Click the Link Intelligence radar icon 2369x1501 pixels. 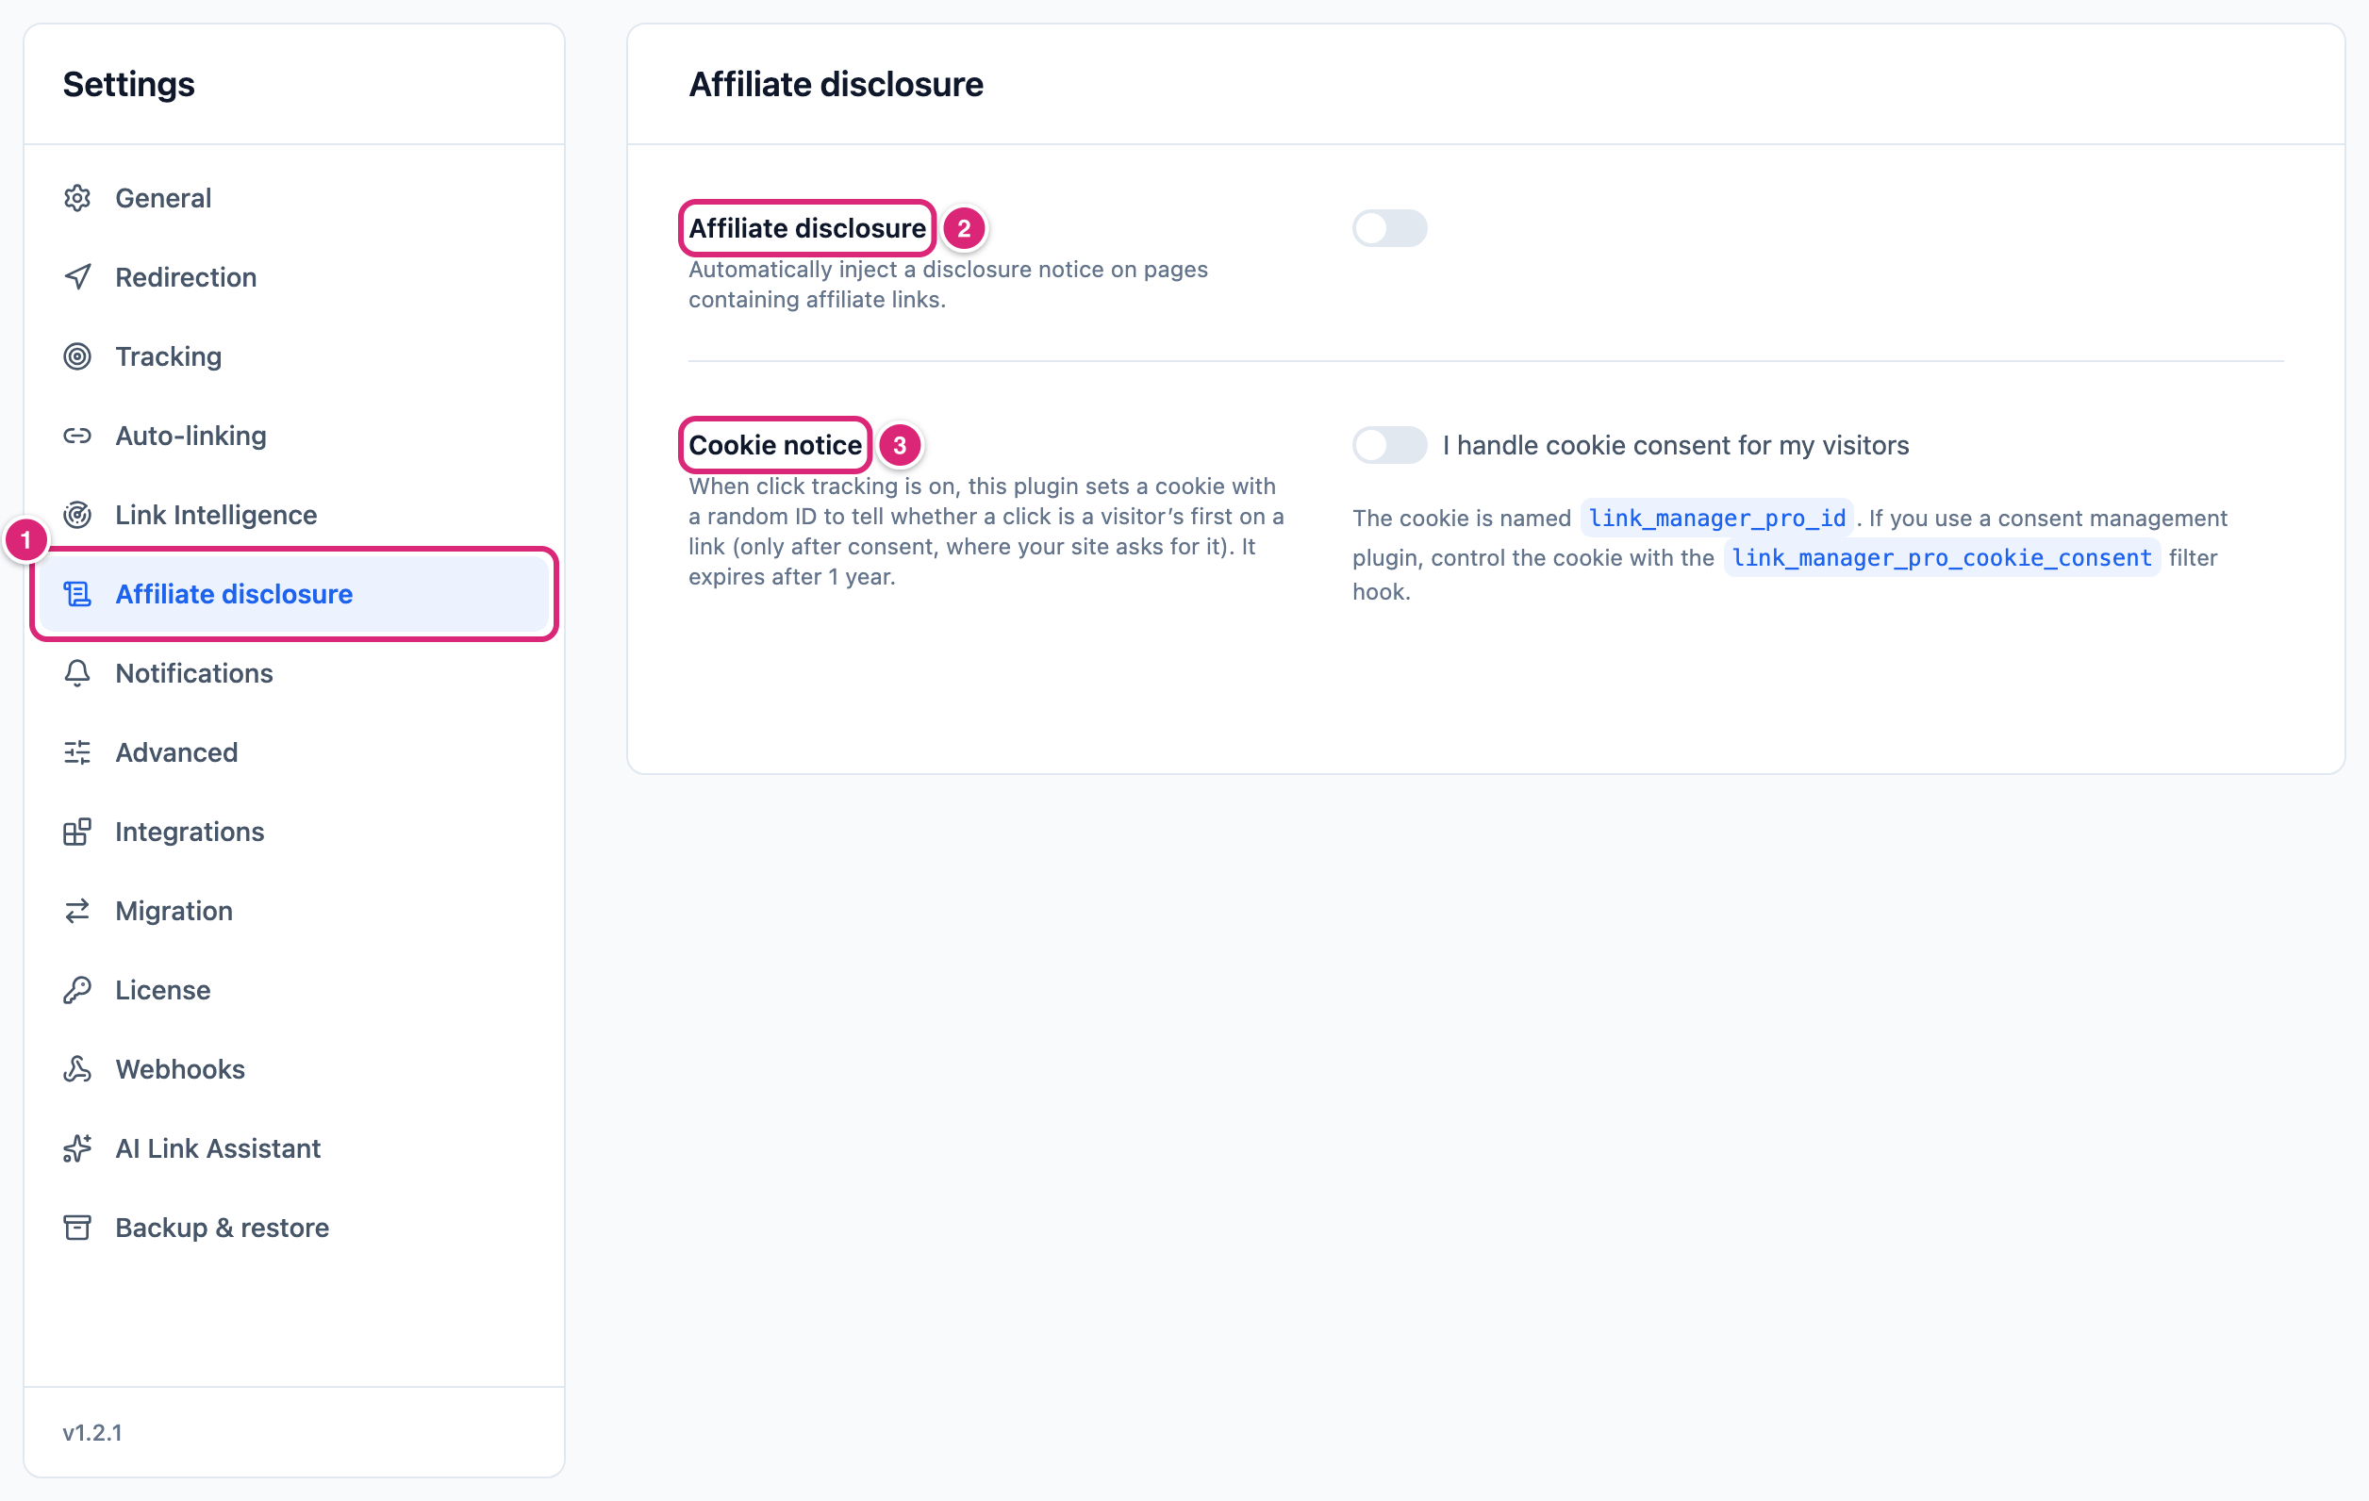(x=76, y=515)
